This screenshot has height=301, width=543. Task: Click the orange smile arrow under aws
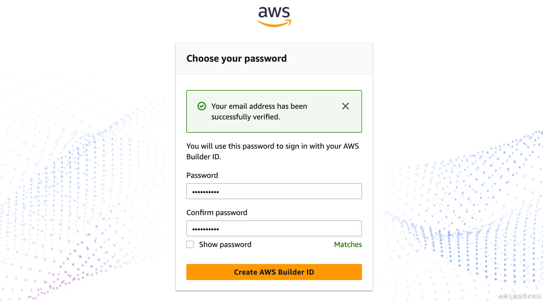(274, 24)
